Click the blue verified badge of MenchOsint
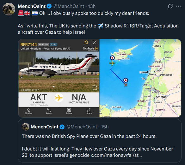The width and height of the screenshot is (185, 165). pyautogui.click(x=49, y=6)
